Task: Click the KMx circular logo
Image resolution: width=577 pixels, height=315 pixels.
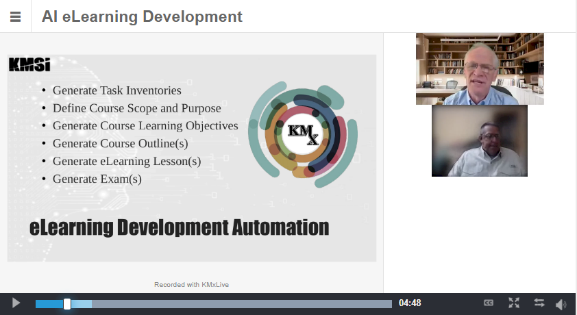Action: 303,134
